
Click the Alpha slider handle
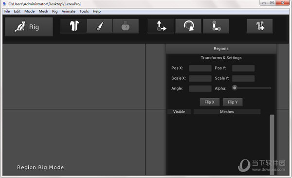click(x=235, y=88)
